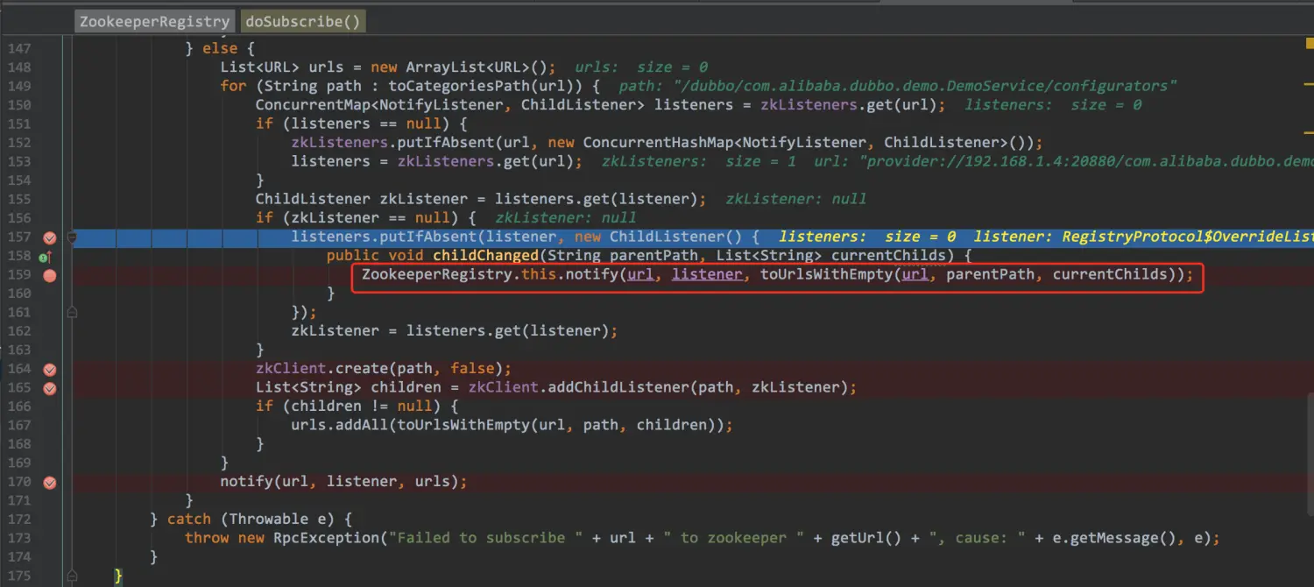The image size is (1314, 587).
Task: Click line number 148 in the gutter
Action: (x=18, y=67)
